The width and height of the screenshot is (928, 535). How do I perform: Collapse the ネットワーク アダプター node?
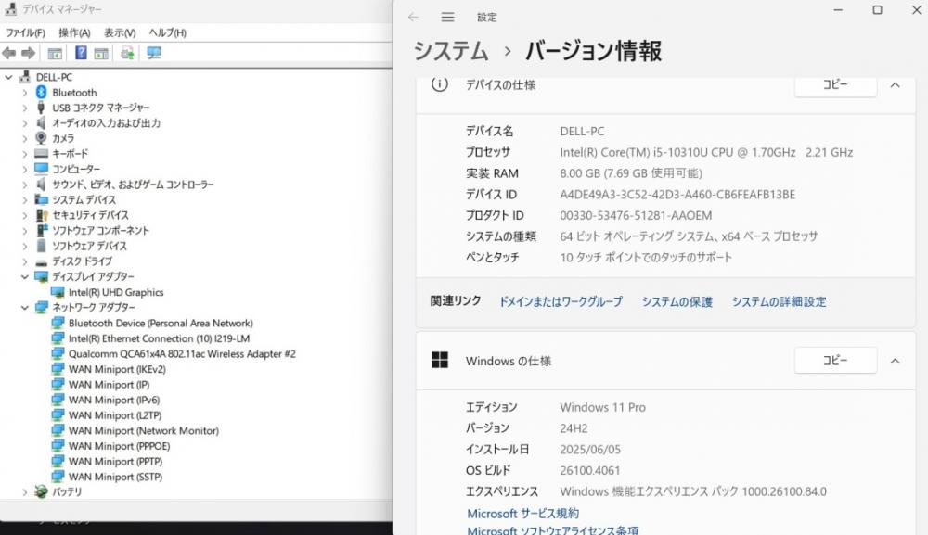point(24,308)
